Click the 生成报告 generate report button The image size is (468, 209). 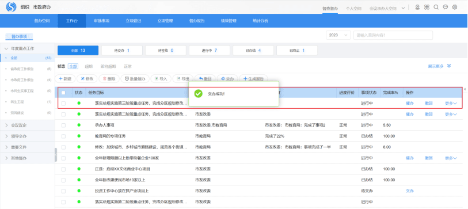tap(253, 79)
